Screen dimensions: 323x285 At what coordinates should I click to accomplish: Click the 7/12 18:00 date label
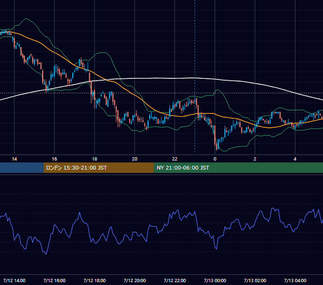[95, 280]
